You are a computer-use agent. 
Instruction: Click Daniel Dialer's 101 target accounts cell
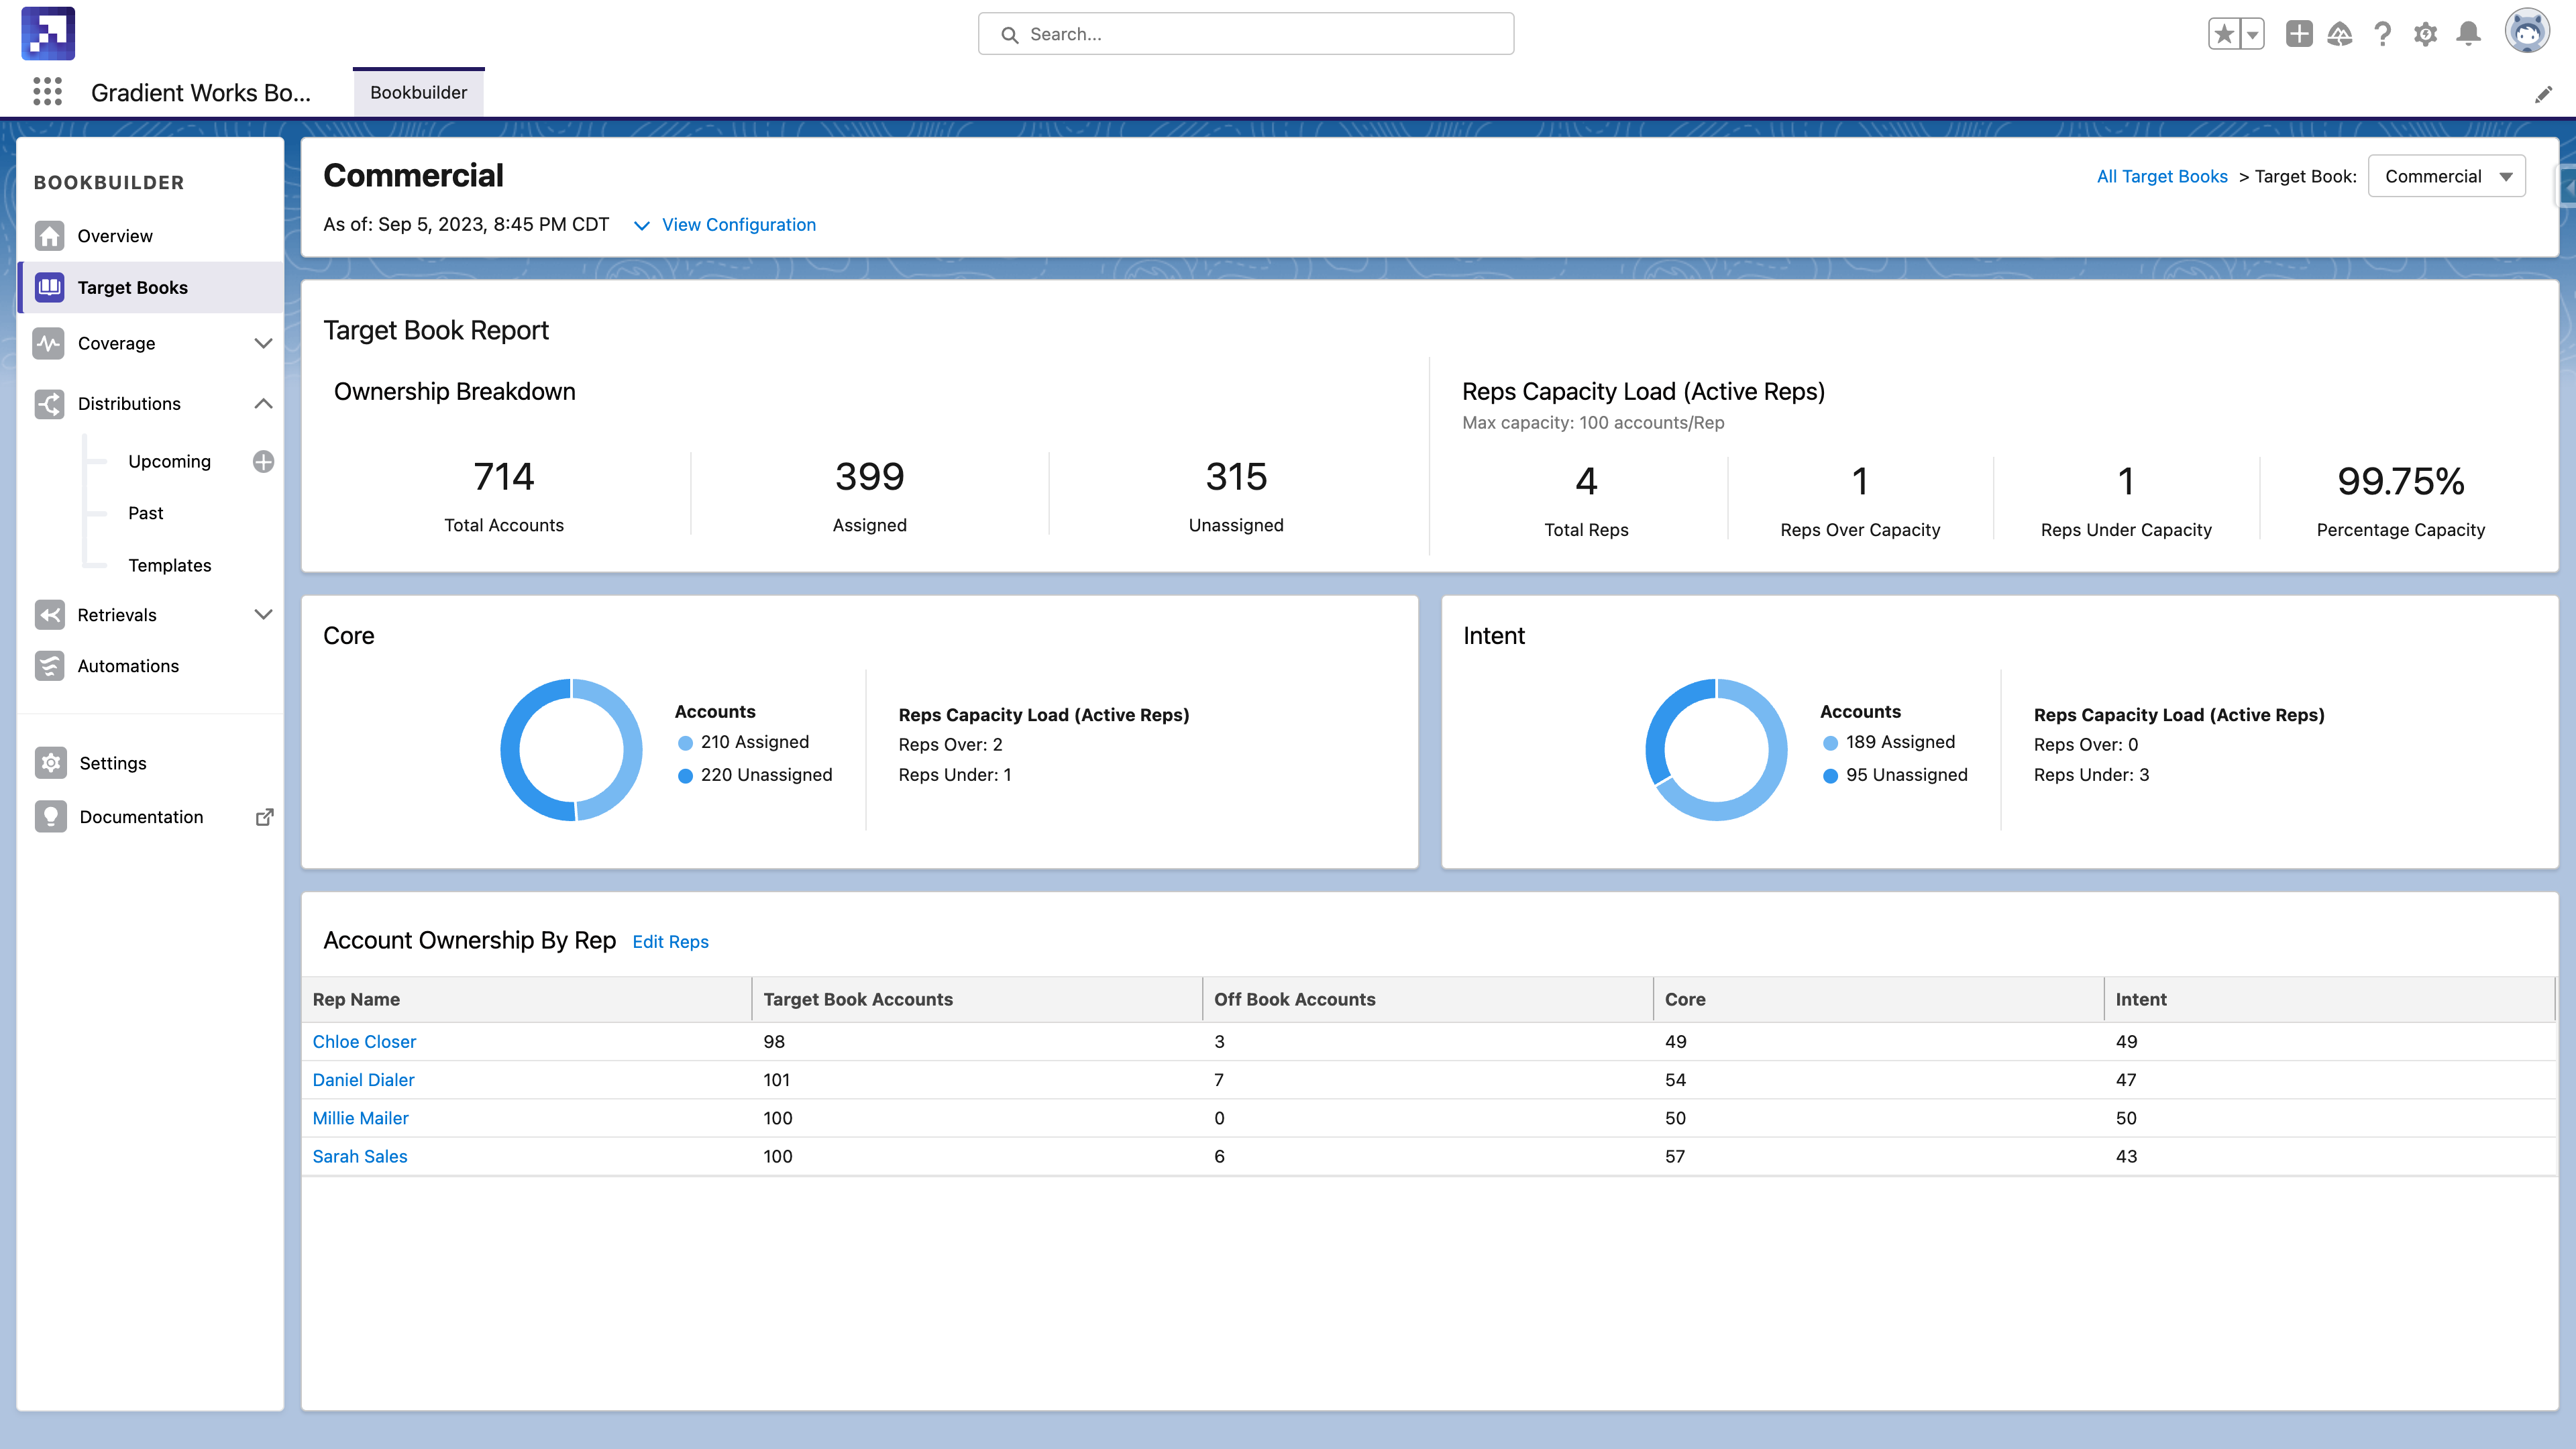(977, 1080)
